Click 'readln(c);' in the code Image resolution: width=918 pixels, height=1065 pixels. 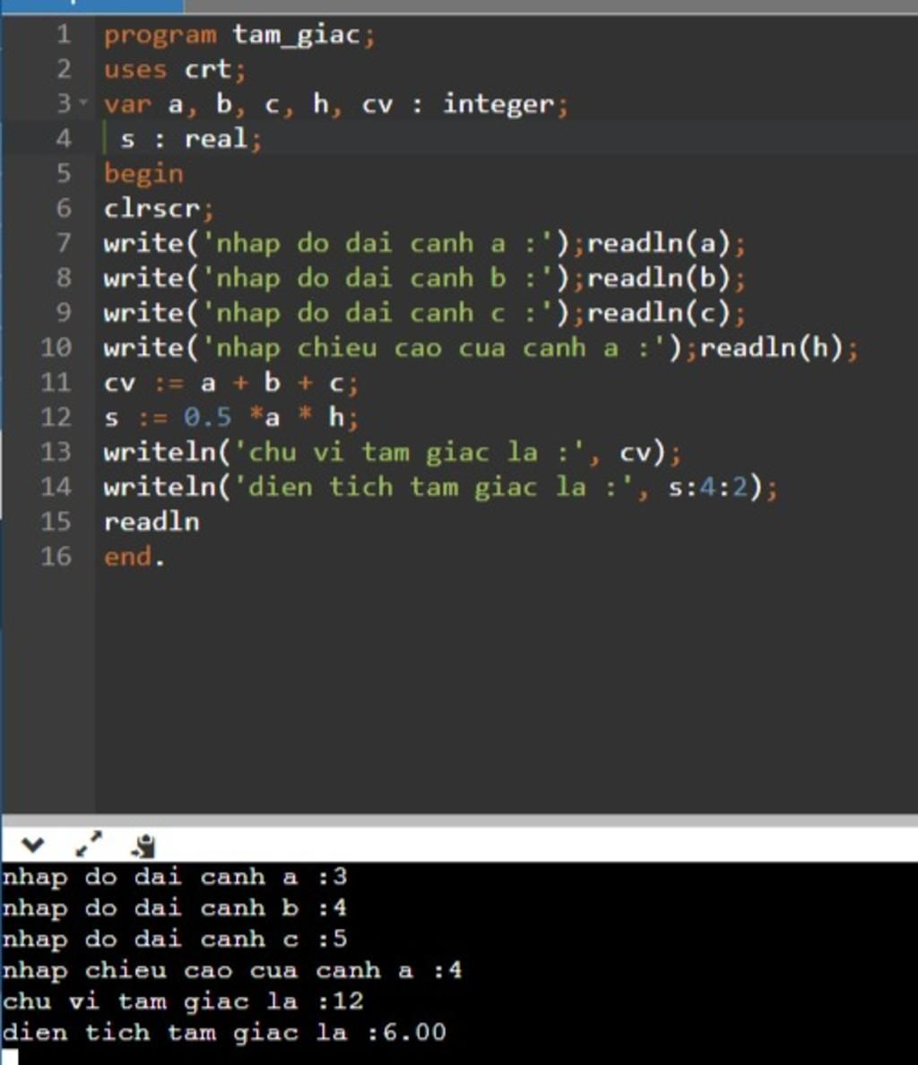pyautogui.click(x=666, y=313)
